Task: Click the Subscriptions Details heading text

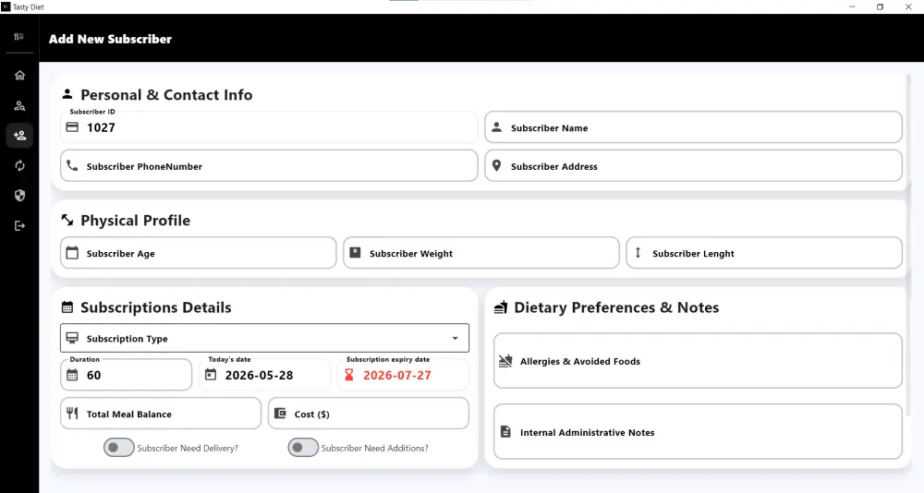Action: pos(156,307)
